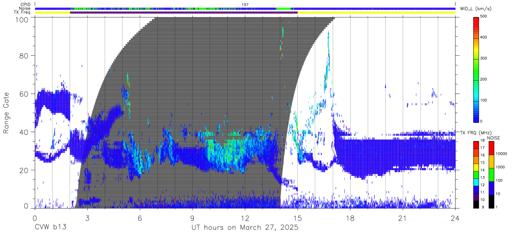Click the red segment of the TX FRQ colorbar
Viewport: 512px width, 236px height.
tap(477, 144)
